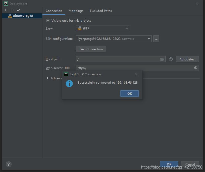This screenshot has height=172, width=205.
Task: Open web server URL globe icon
Action: tap(196, 68)
